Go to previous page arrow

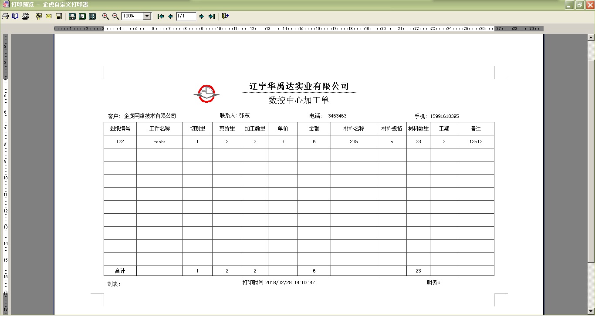170,16
